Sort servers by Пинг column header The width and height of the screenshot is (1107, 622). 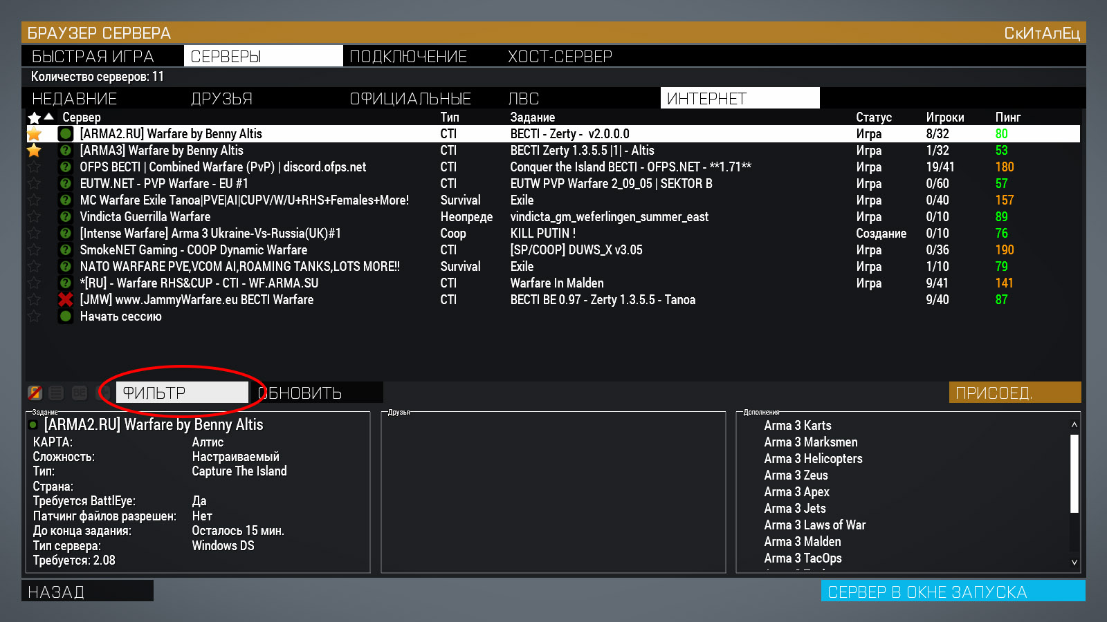1008,117
